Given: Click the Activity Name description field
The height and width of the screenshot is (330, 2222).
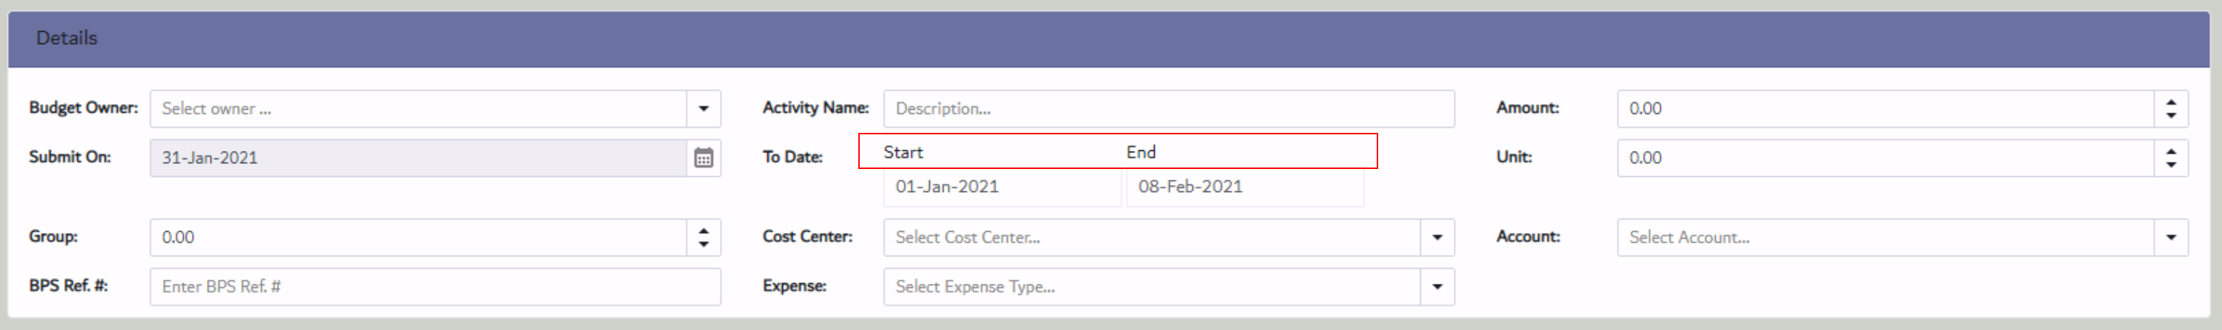Looking at the screenshot, I should click(1168, 108).
